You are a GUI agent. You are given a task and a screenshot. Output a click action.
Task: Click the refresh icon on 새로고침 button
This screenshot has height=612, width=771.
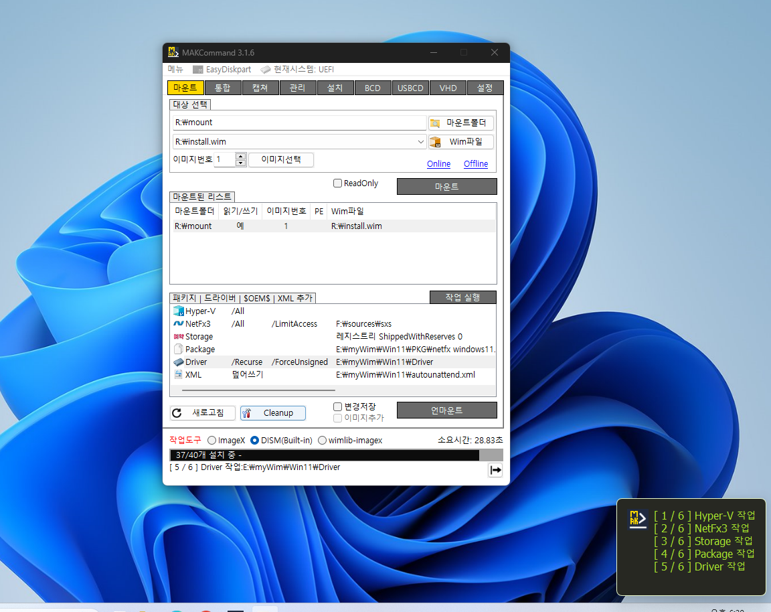tap(177, 412)
